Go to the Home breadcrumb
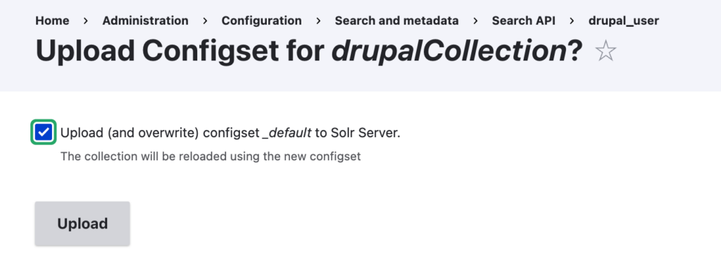The height and width of the screenshot is (258, 721). pos(52,20)
